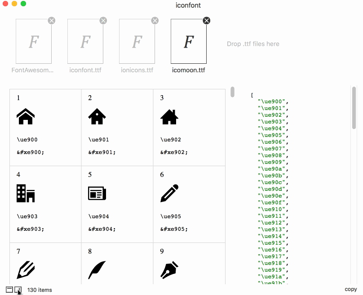363x295 pixels.
Task: Remove the icomoon.ttf font file
Action: (x=207, y=21)
